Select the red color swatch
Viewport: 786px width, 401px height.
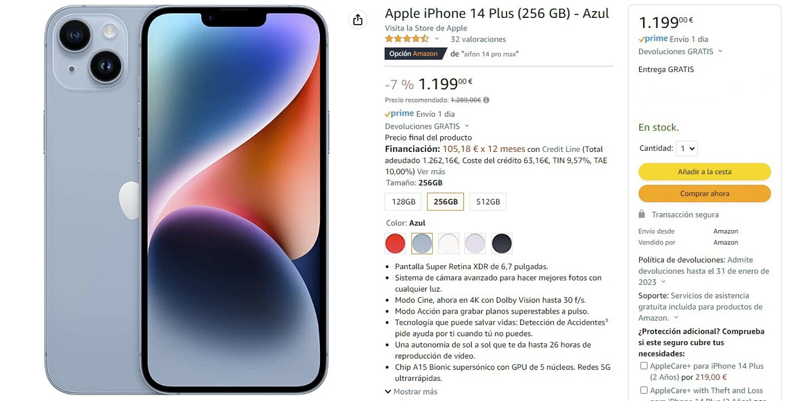click(395, 243)
